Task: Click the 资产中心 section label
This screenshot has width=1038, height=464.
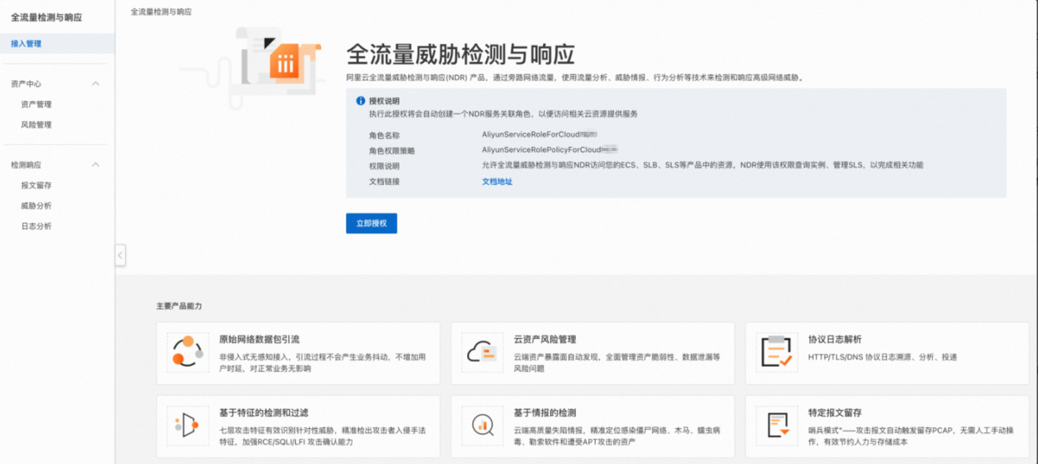Action: tap(26, 84)
